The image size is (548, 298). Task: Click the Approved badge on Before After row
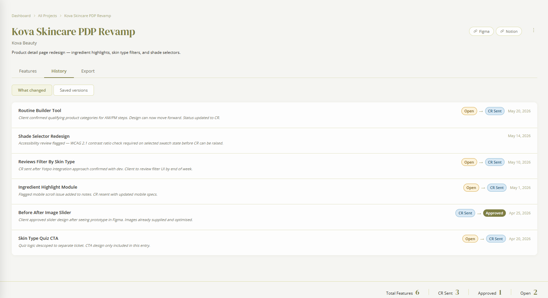pyautogui.click(x=494, y=213)
